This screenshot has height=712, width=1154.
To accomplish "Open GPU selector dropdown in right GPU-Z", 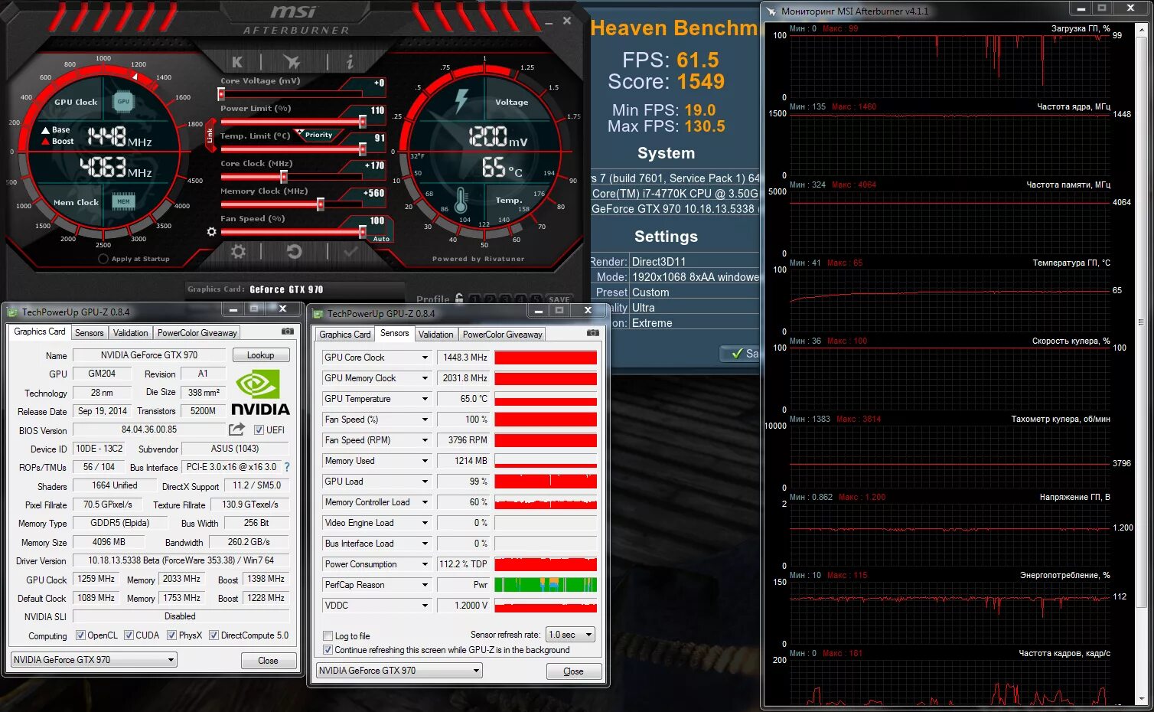I will click(399, 671).
